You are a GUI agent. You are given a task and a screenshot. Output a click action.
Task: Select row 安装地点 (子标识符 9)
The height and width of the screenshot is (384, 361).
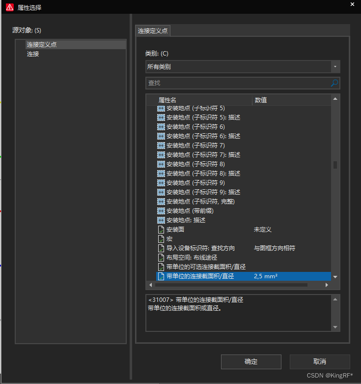(x=244, y=183)
